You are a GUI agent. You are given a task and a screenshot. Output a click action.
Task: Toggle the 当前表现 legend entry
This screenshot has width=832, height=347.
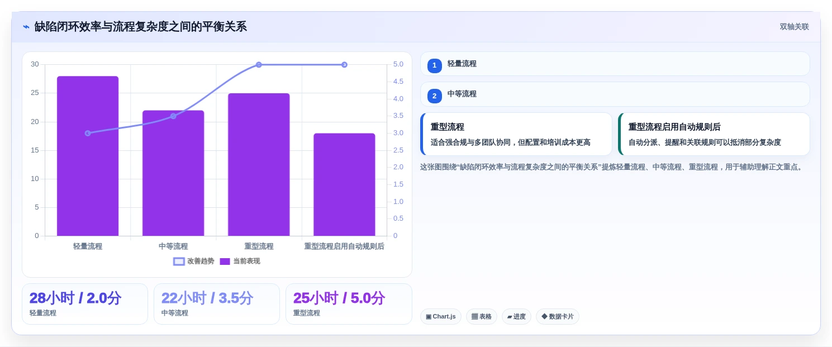pos(240,261)
